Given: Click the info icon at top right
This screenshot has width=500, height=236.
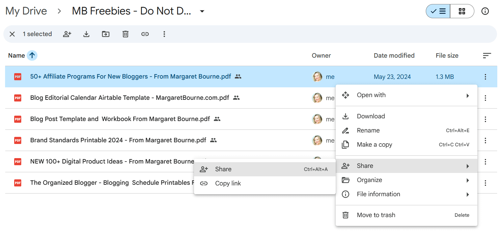Looking at the screenshot, I should (485, 11).
